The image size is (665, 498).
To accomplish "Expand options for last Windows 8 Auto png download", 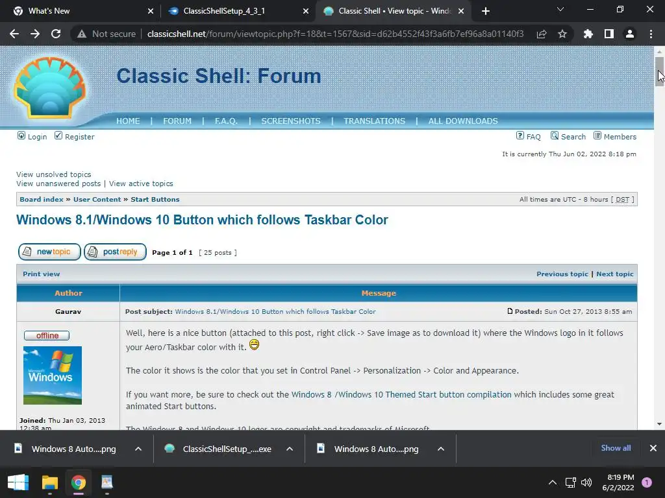I will tap(441, 449).
